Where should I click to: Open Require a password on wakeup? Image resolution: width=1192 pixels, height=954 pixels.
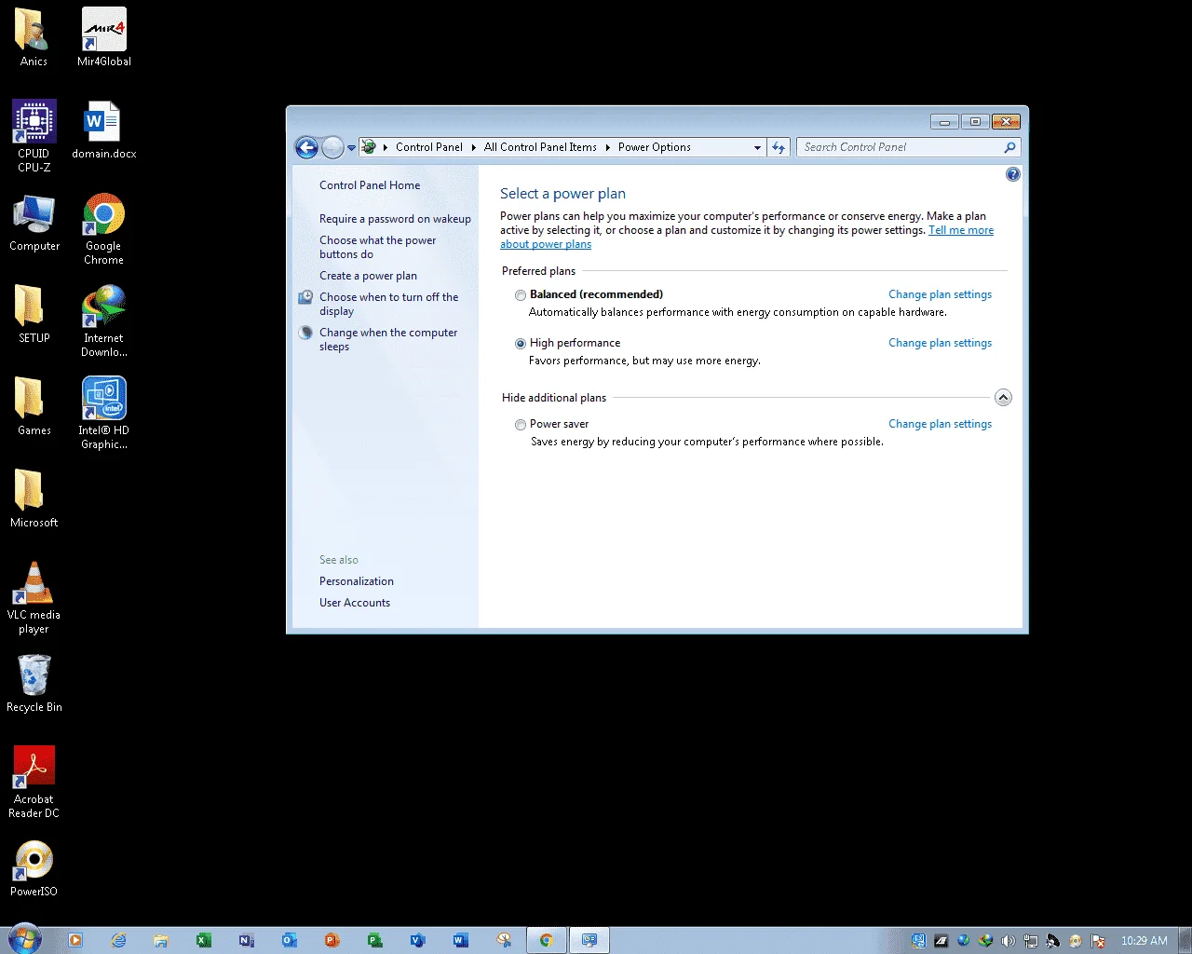[395, 219]
